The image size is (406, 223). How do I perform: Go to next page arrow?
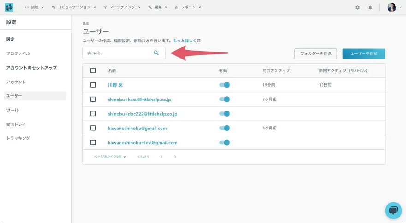(x=175, y=157)
